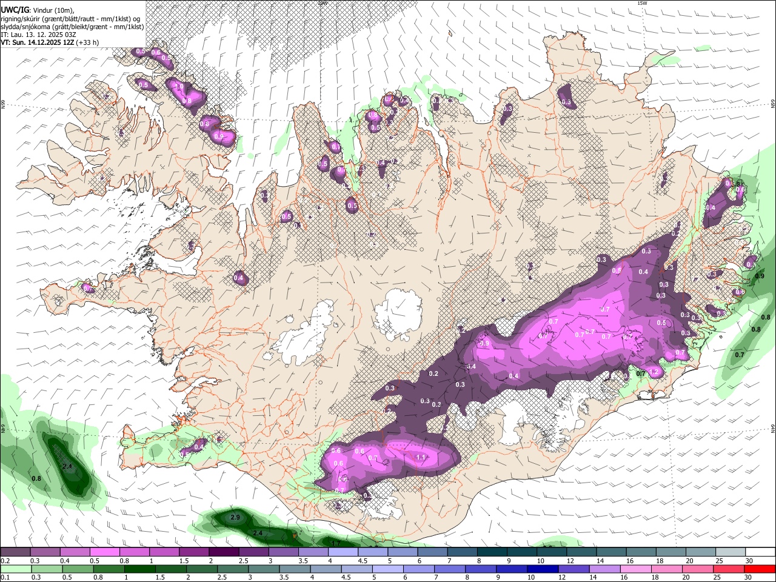Image resolution: width=776 pixels, height=582 pixels.
Task: Click the '30' label on the snow scale
Action: [x=748, y=561]
